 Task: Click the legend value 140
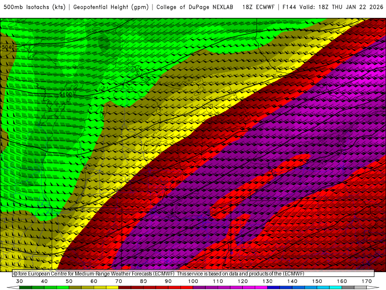click(292, 281)
